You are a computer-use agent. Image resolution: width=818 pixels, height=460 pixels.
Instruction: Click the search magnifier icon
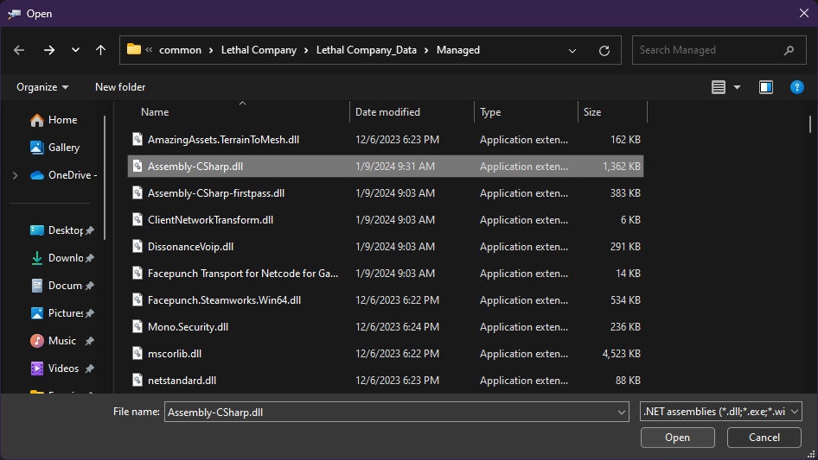pos(789,50)
